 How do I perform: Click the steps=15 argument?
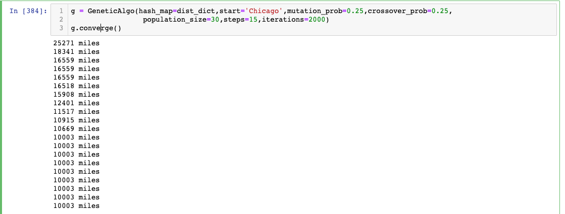pos(240,20)
